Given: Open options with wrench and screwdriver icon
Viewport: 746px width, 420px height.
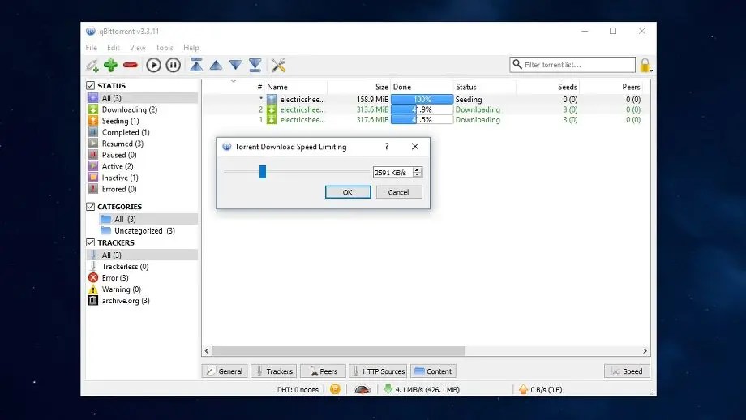Looking at the screenshot, I should 278,65.
